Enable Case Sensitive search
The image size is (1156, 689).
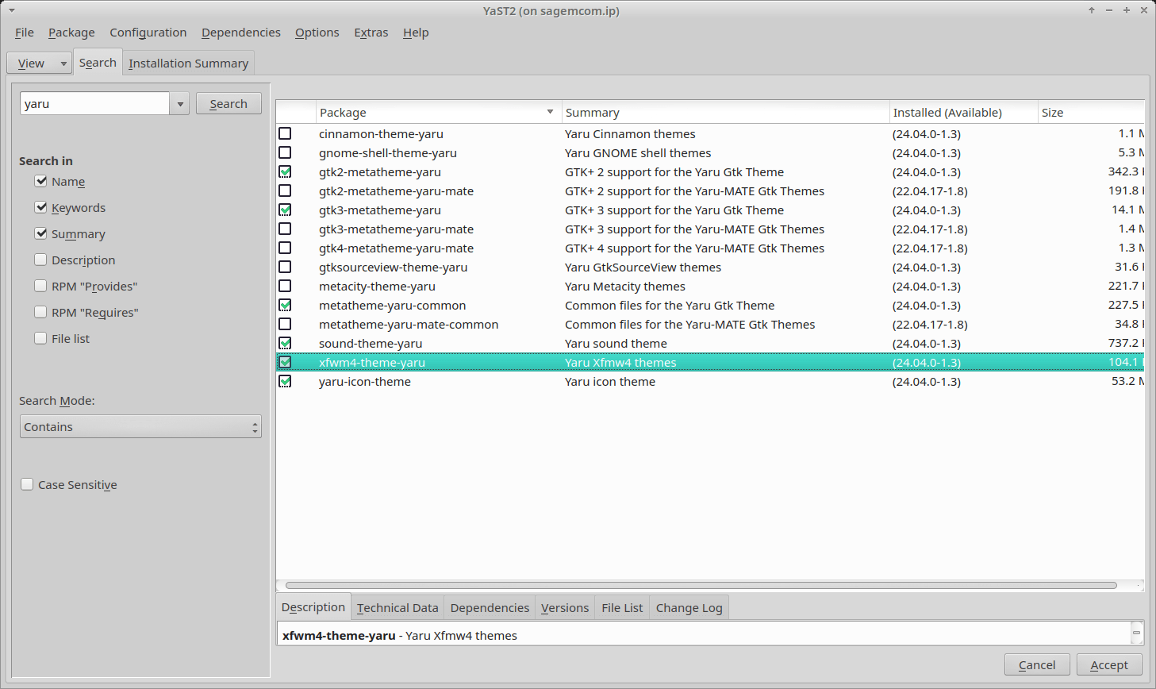[x=28, y=485]
